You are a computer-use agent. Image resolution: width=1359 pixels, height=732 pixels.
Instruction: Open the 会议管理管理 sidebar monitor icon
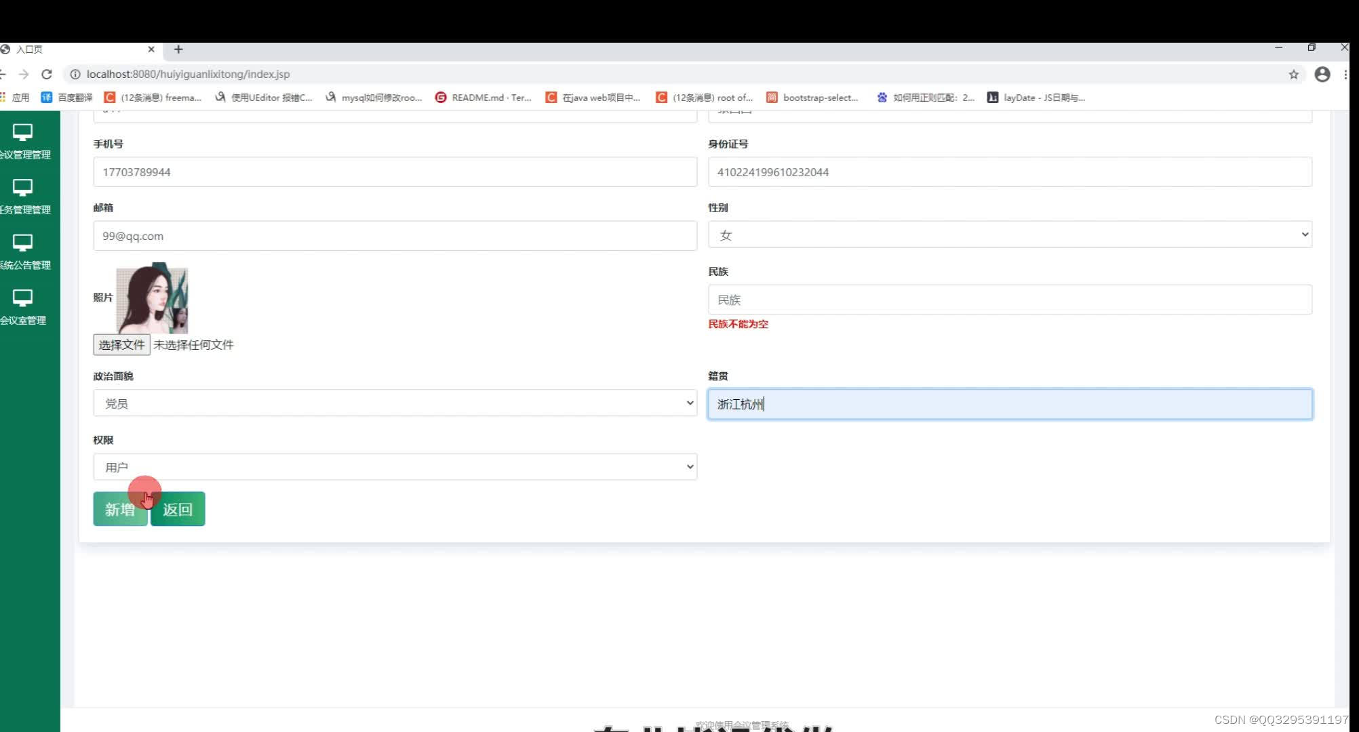click(22, 132)
